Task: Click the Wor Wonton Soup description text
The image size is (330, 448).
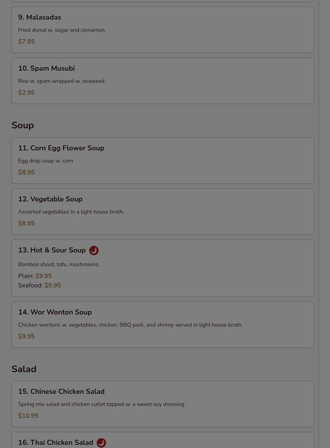Action: [x=130, y=325]
